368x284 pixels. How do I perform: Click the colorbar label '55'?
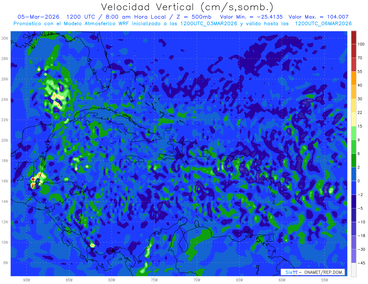tap(360, 71)
